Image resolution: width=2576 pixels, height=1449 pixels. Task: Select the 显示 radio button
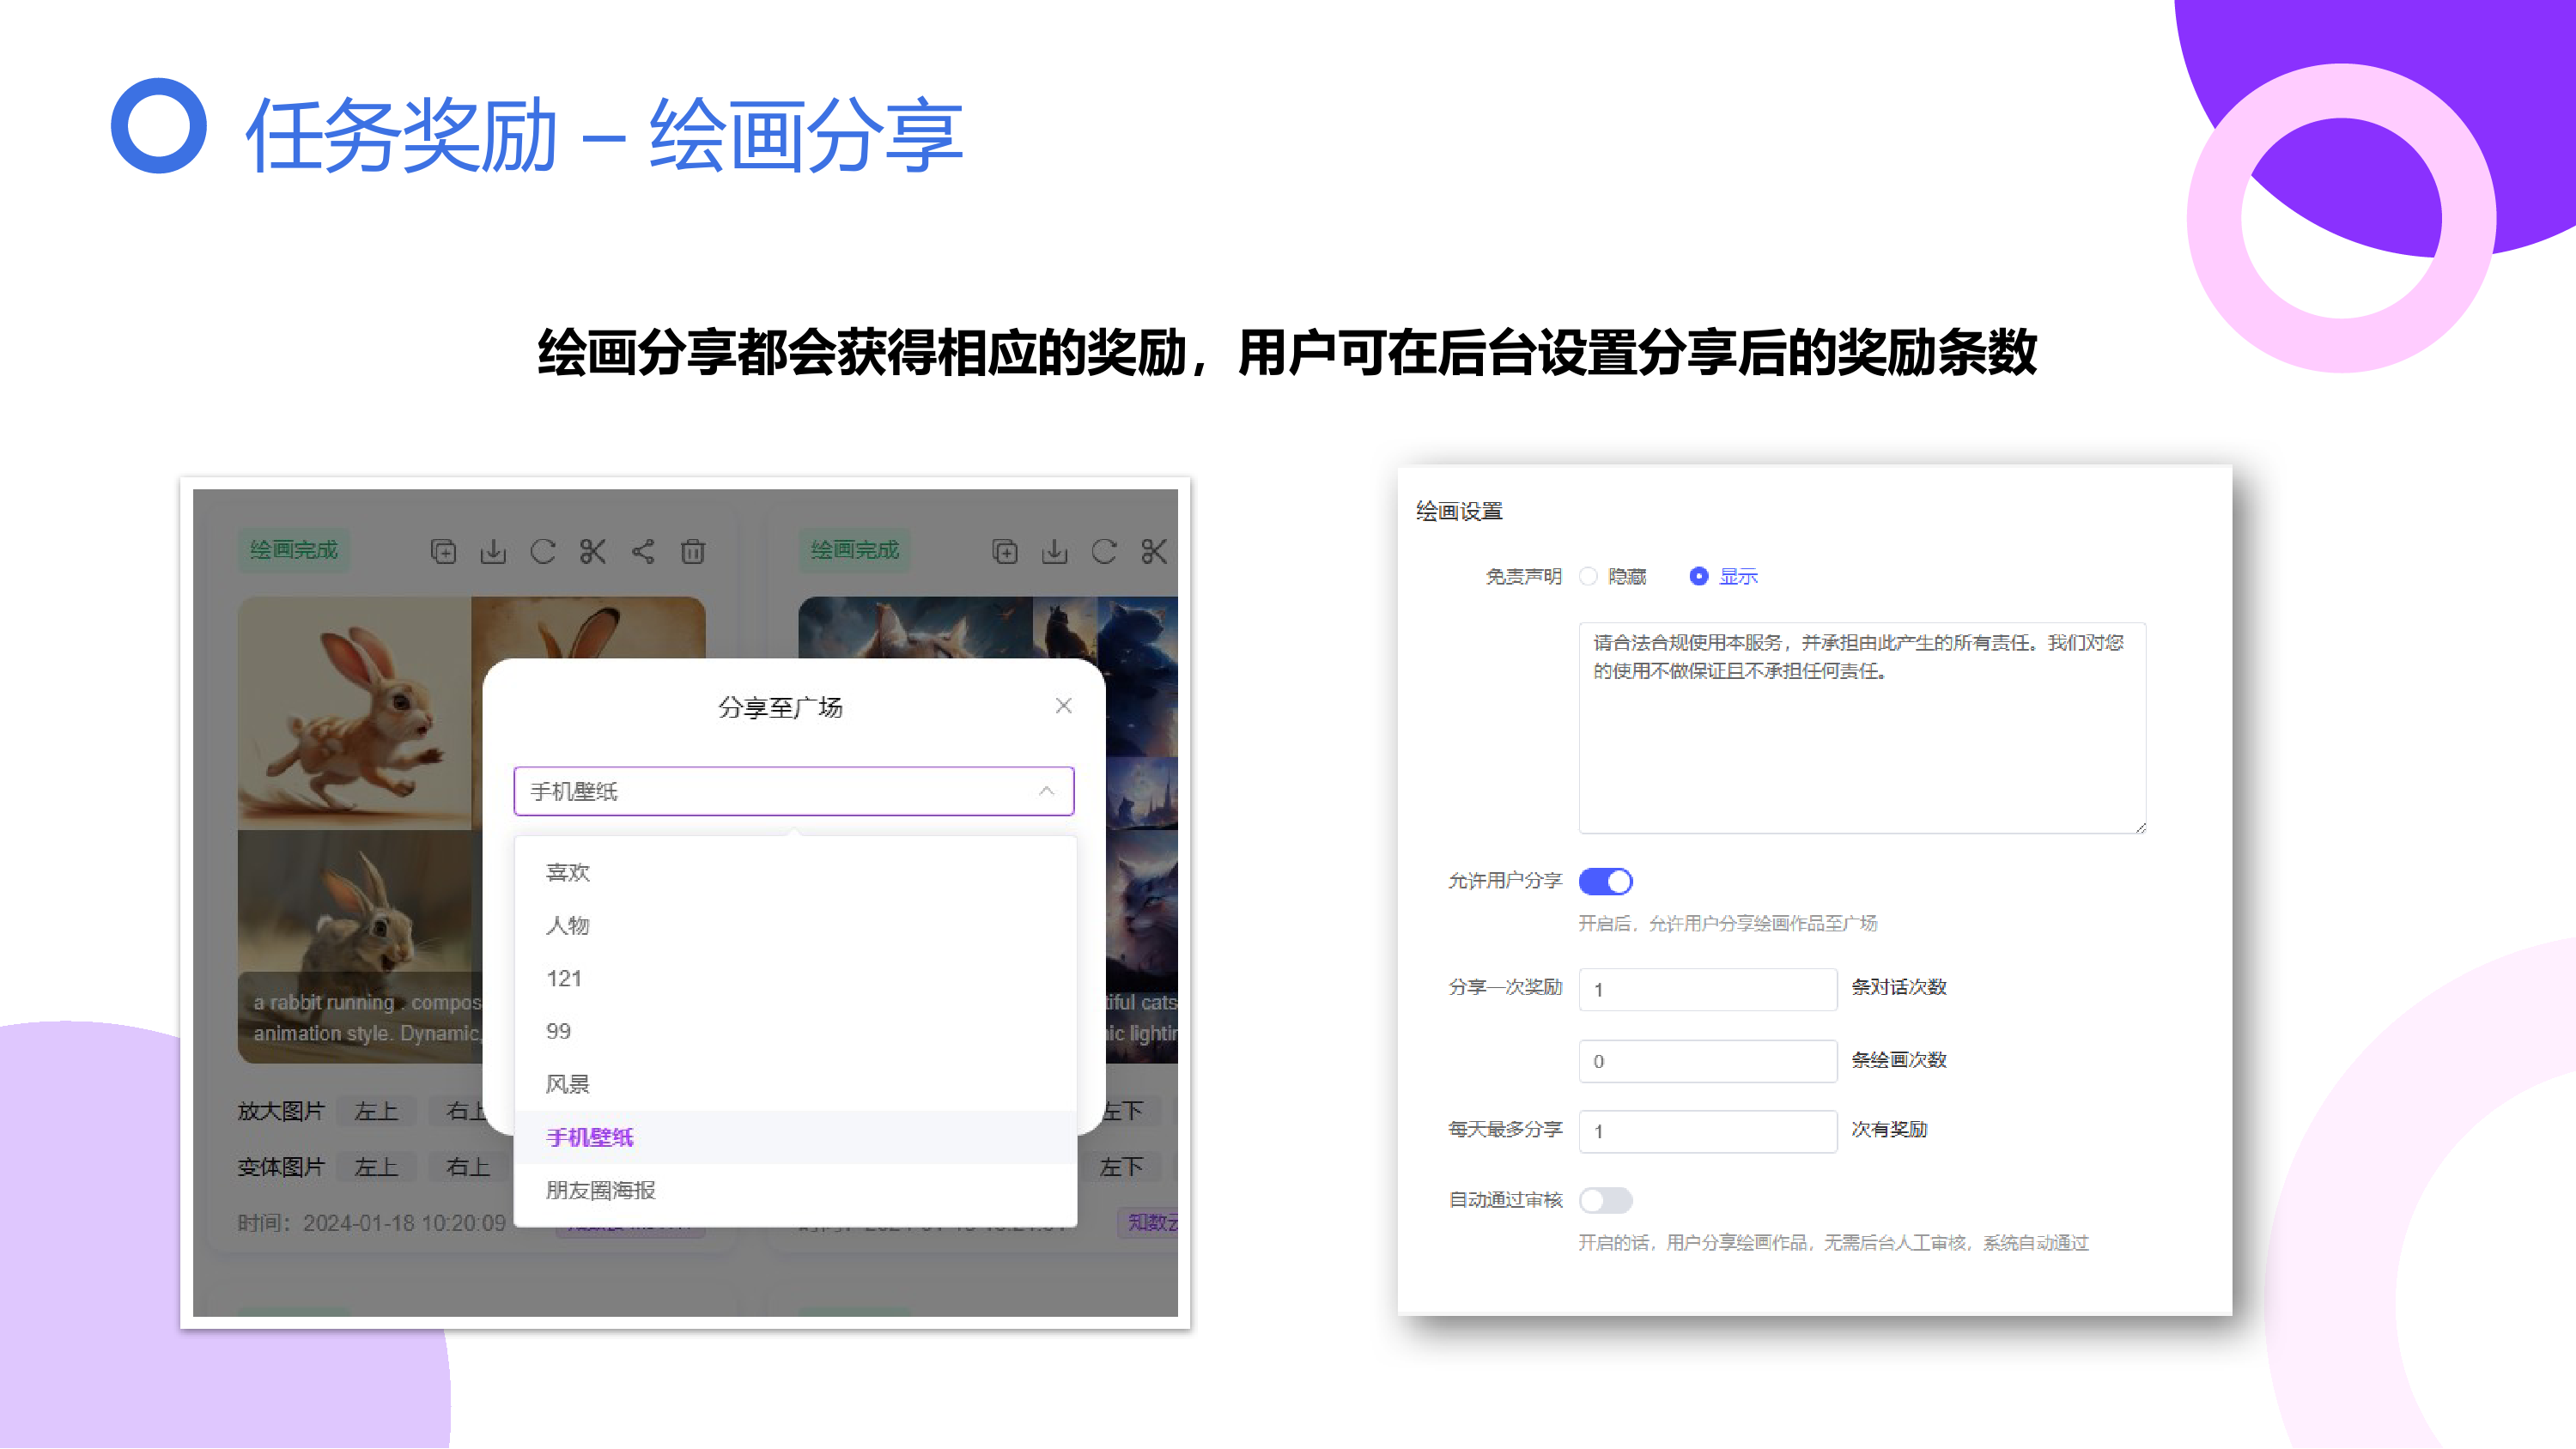pos(1698,576)
